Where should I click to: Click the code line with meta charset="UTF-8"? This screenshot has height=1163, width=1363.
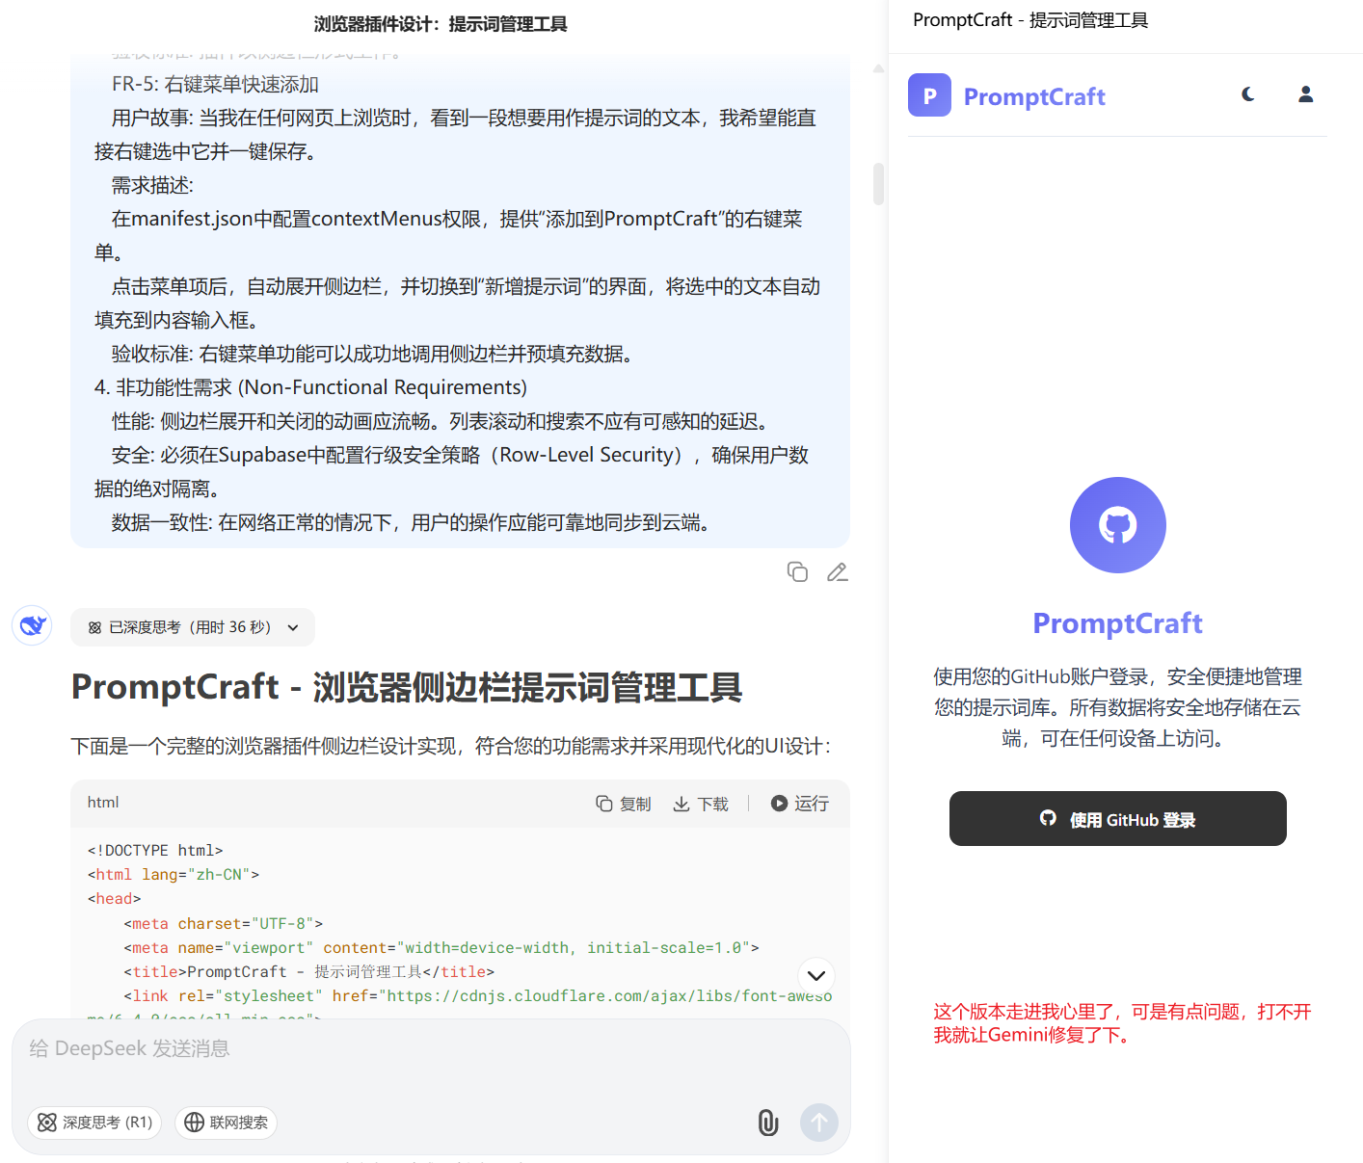click(x=224, y=924)
